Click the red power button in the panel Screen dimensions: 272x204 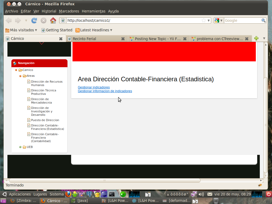pyautogui.click(x=269, y=194)
